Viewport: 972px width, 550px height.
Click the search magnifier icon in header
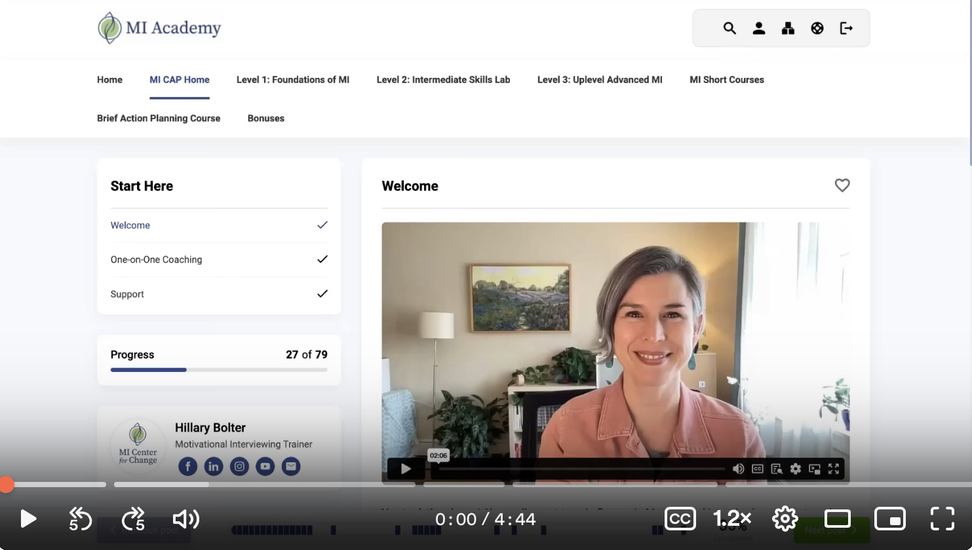point(729,28)
